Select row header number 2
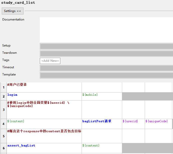 point(4,96)
